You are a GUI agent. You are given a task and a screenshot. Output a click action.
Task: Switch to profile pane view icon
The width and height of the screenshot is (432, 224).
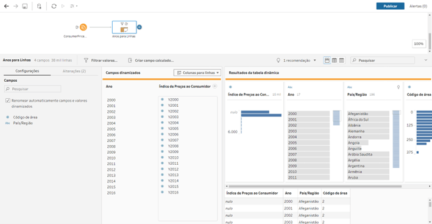point(327,60)
